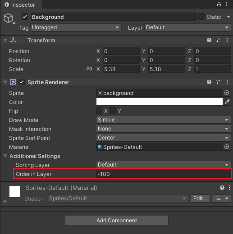Screen dimensions: 233x234
Task: Open the GameObject cube icon picker
Action: (x=8, y=18)
